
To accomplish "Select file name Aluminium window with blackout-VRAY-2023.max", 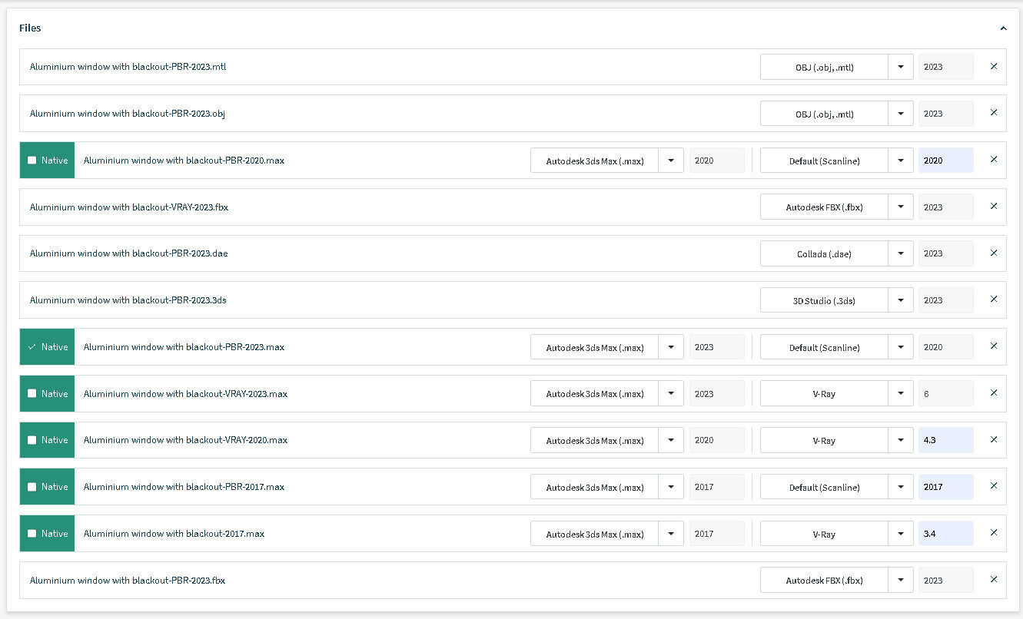I will pyautogui.click(x=185, y=394).
